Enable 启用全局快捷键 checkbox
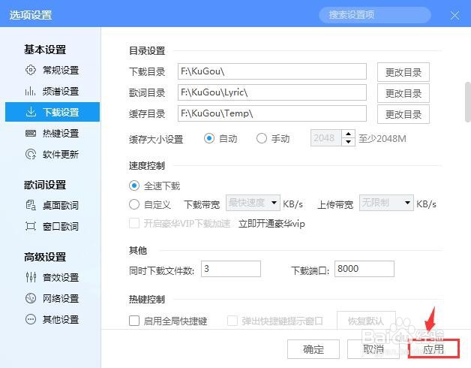 tap(134, 321)
